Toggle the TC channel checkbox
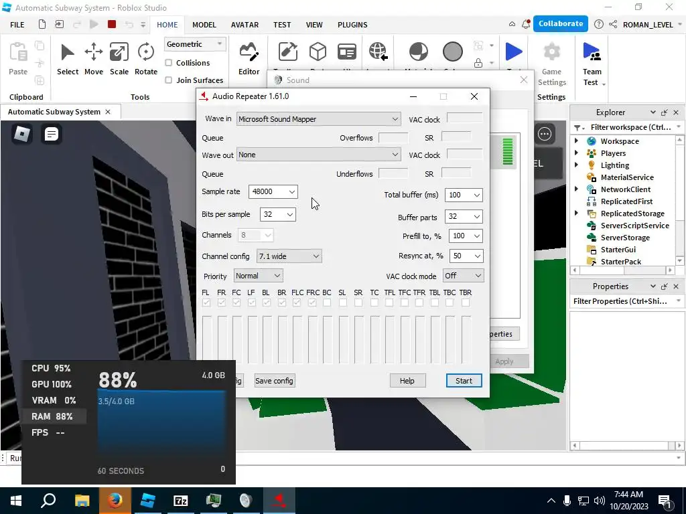This screenshot has height=514, width=686. click(374, 303)
